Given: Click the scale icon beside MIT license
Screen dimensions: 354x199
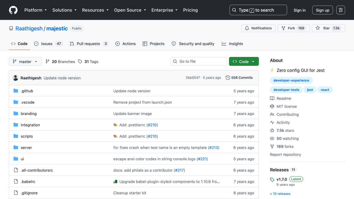Looking at the screenshot, I should 272,106.
